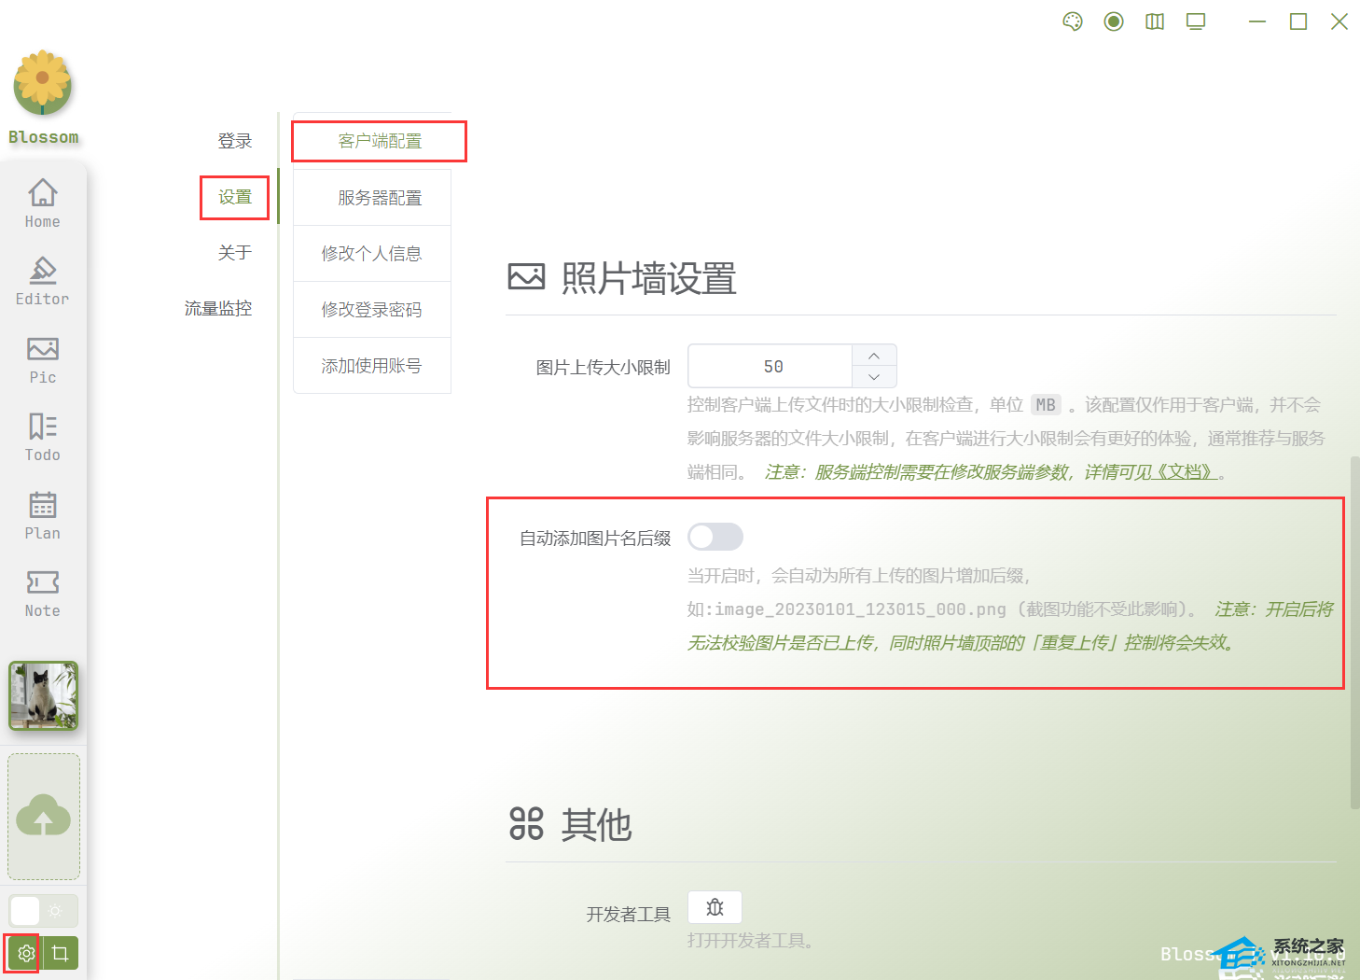Open the developer tools bug button
This screenshot has width=1360, height=980.
715,907
